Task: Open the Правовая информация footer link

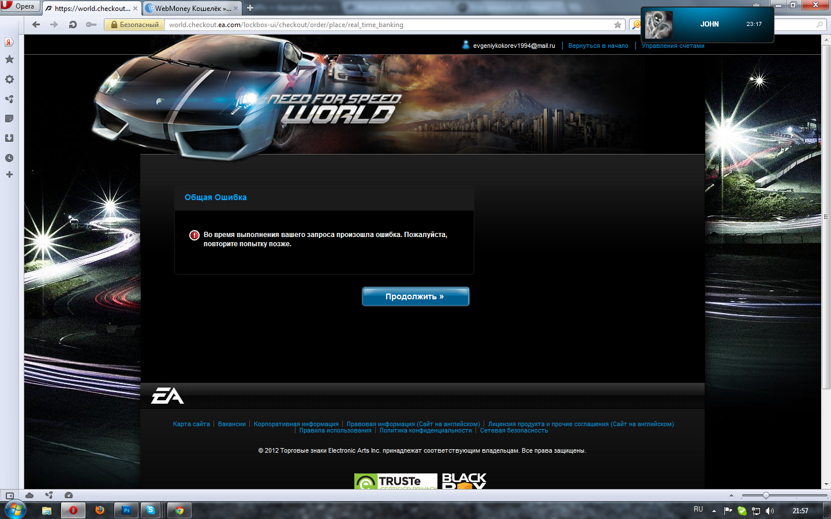Action: 413,424
